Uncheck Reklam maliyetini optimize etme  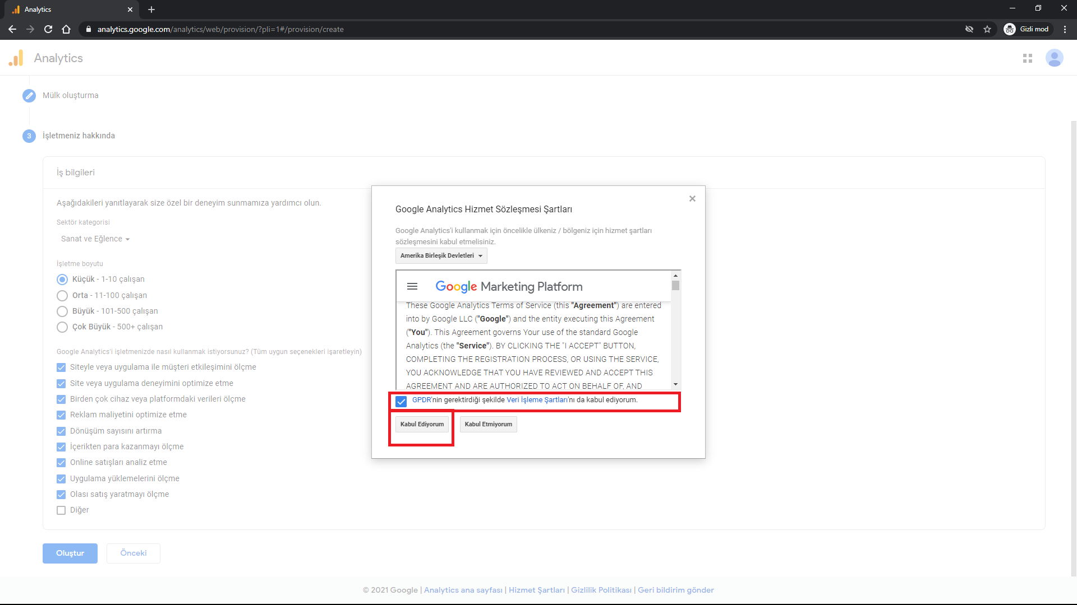[61, 415]
